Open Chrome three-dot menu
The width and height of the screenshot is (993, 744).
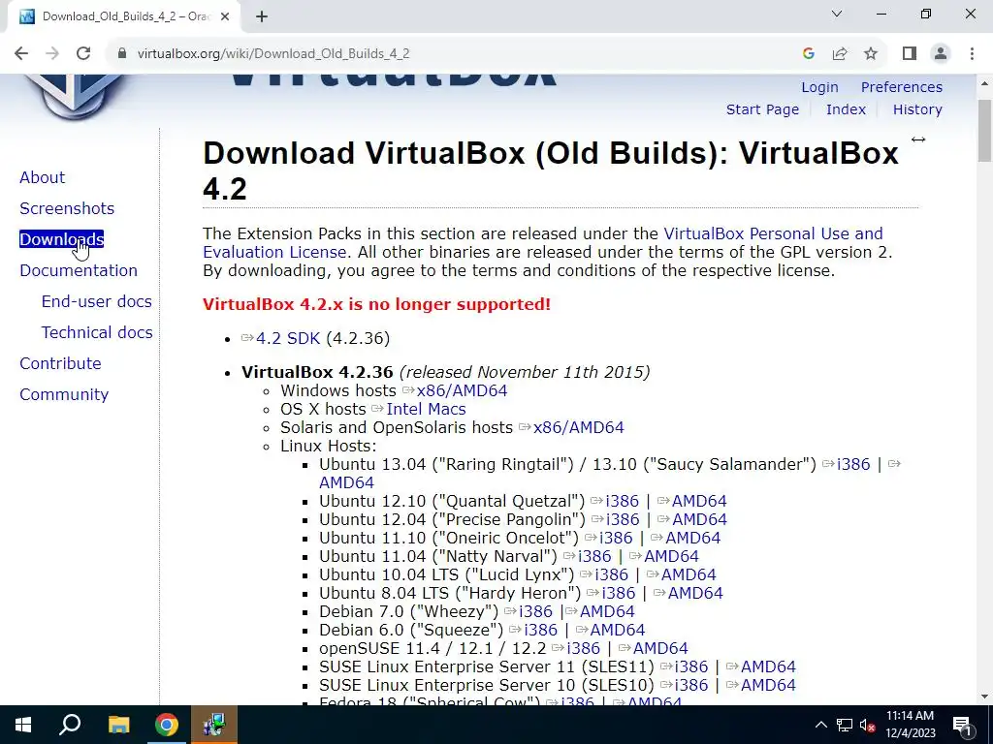pos(972,54)
